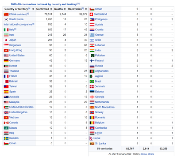Open the Cambodia country link
This screenshot has width=177, height=160.
click(x=101, y=128)
